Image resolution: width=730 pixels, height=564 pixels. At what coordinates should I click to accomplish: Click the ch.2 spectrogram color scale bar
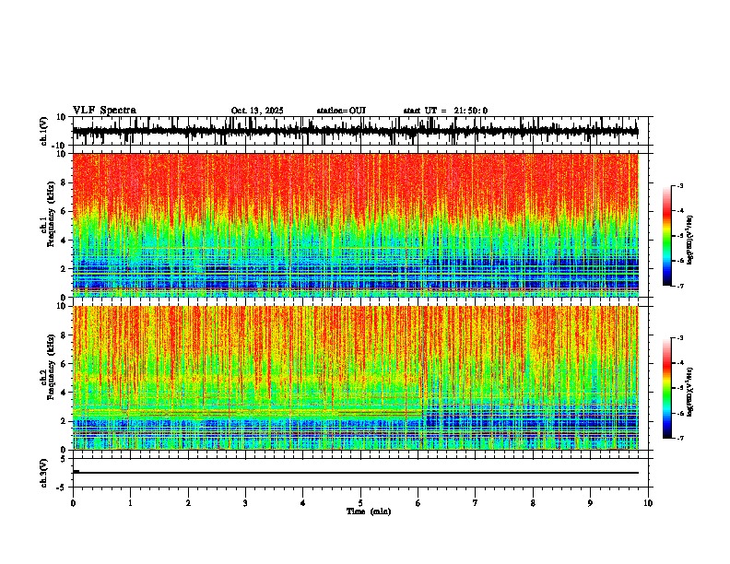[x=667, y=388]
